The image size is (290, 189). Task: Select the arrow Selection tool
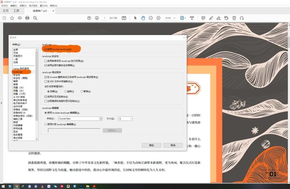coord(135,18)
